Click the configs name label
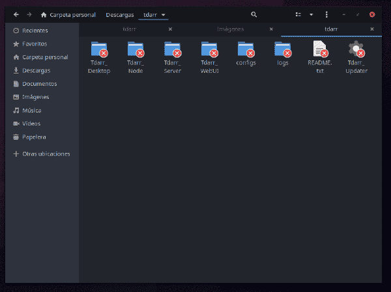 tap(246, 62)
